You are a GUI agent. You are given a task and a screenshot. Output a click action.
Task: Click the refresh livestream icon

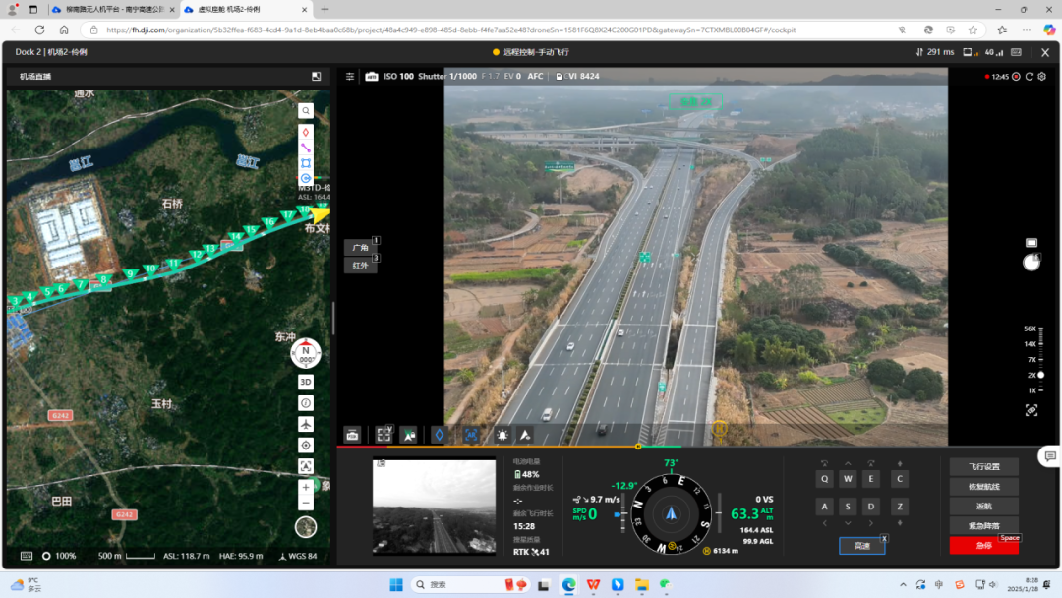point(1030,76)
